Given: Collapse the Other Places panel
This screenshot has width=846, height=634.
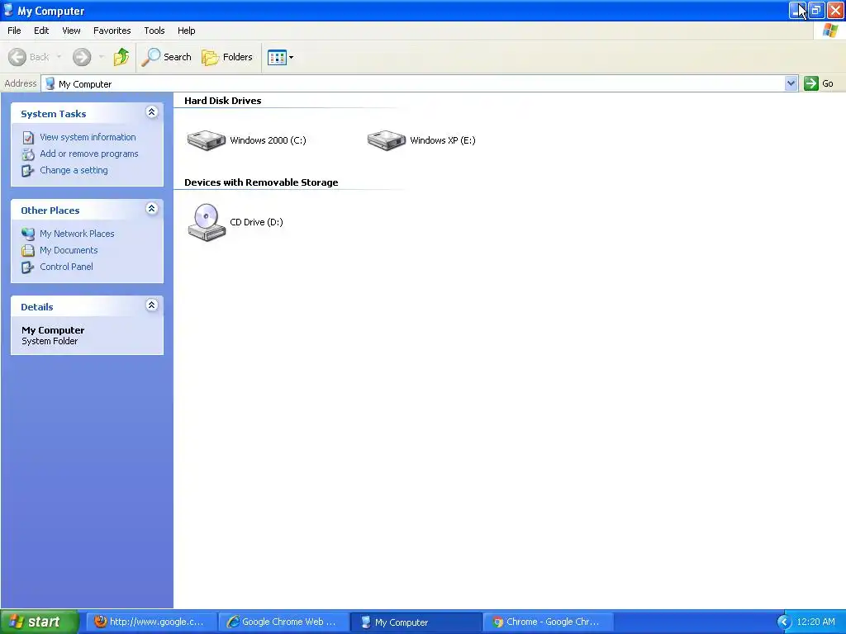Looking at the screenshot, I should [152, 209].
